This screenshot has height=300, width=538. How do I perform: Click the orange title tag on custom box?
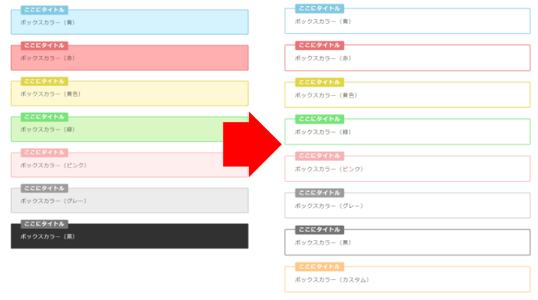(320, 266)
